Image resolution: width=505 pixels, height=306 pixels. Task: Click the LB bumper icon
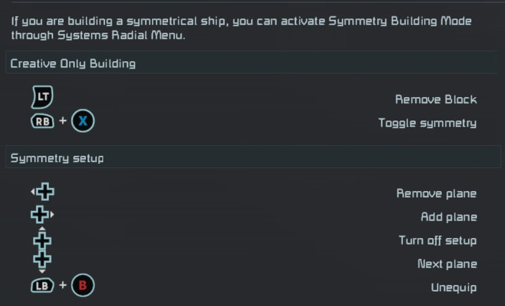43,286
